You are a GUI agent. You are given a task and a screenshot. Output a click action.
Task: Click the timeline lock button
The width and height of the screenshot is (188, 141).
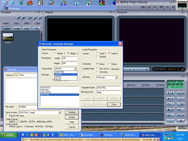pyautogui.click(x=169, y=109)
